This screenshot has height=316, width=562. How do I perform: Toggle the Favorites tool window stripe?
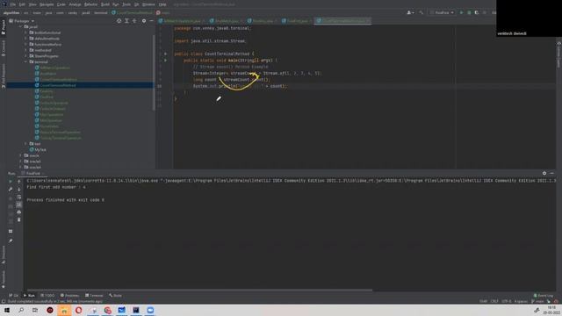[4, 279]
